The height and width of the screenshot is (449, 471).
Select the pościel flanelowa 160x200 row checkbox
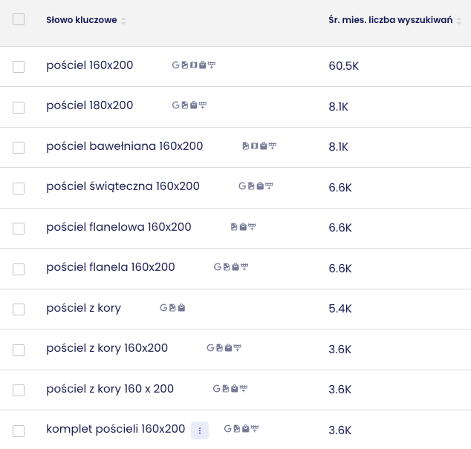(x=19, y=229)
